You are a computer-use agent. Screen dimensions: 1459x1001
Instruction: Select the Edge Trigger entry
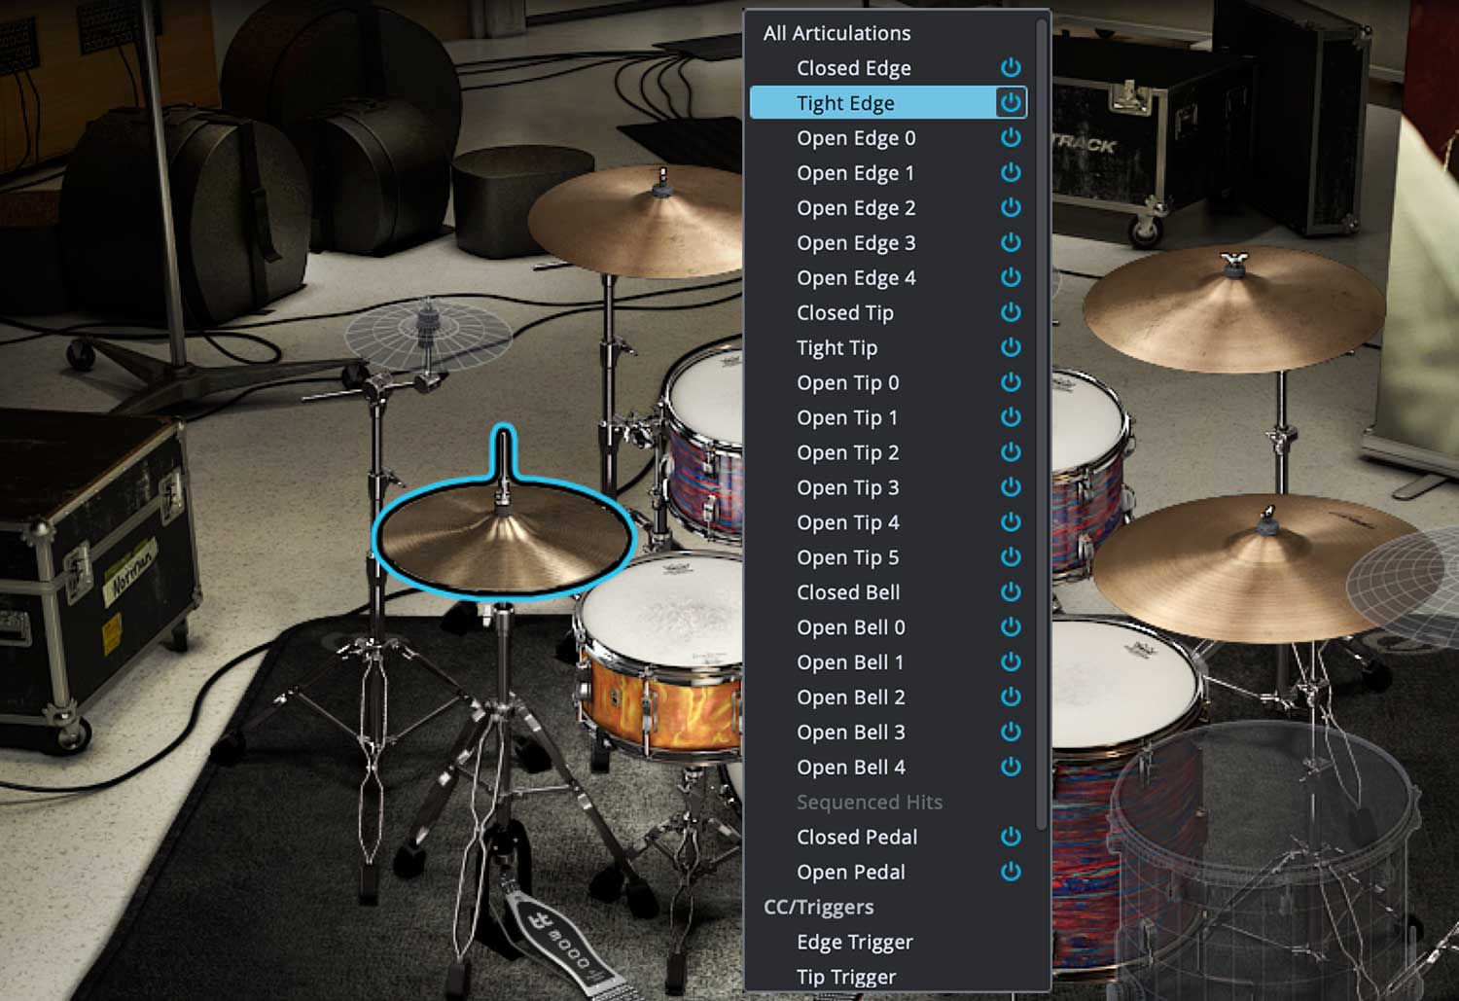pos(854,943)
